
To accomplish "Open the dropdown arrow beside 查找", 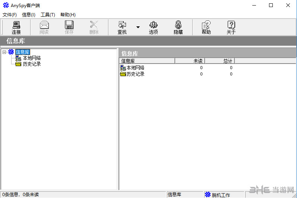I will pyautogui.click(x=138, y=27).
